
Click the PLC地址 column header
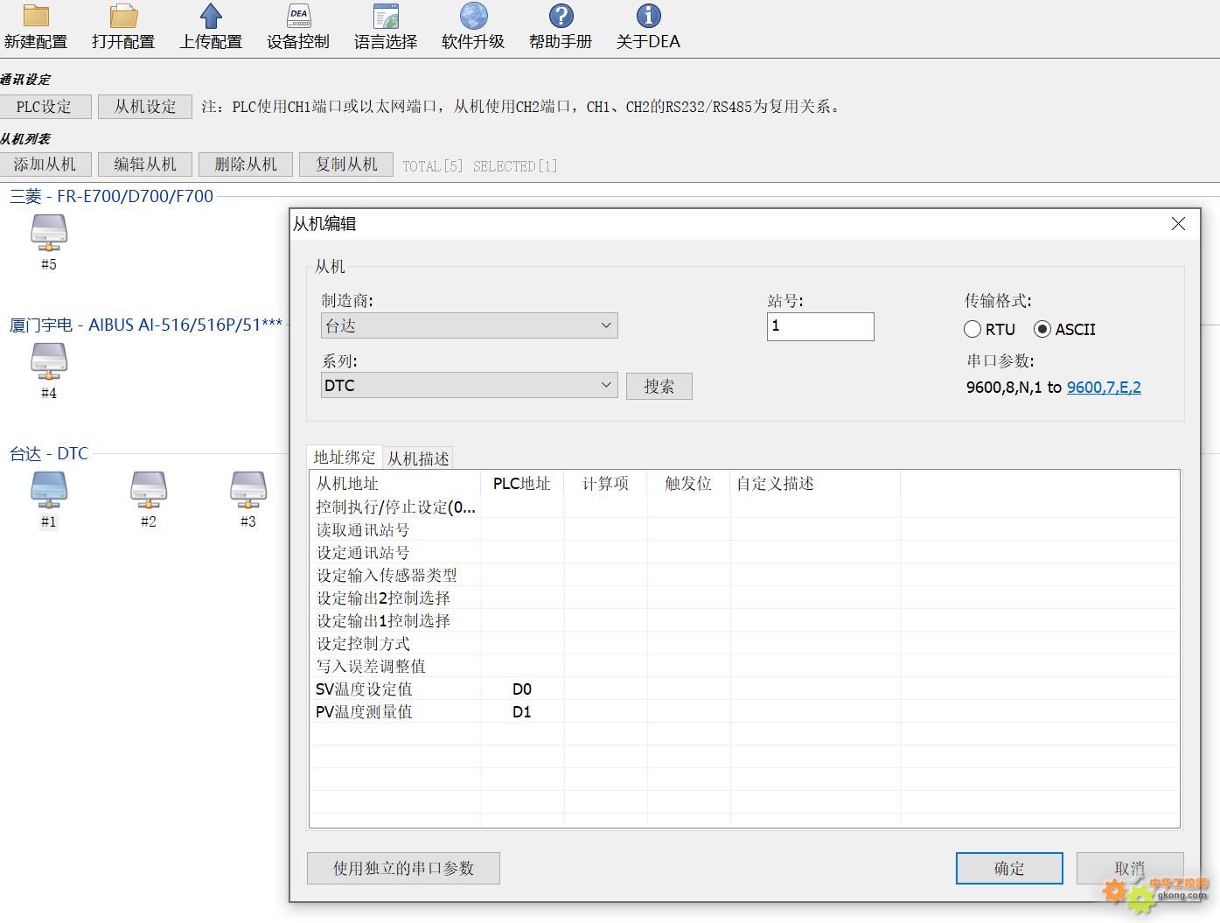(522, 483)
